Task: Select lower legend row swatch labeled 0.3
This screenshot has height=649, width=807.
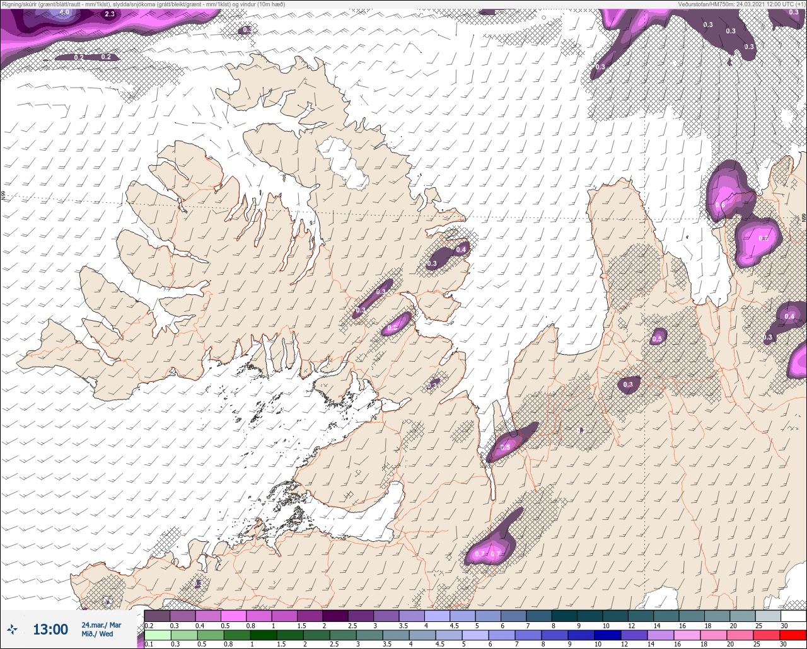Action: tap(183, 635)
